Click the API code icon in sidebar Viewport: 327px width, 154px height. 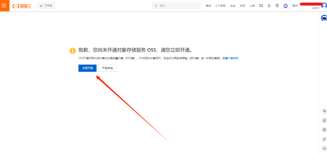tap(324, 120)
